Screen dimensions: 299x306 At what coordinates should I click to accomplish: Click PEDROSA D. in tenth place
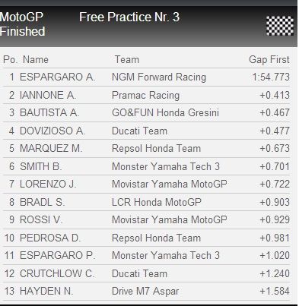(50, 238)
